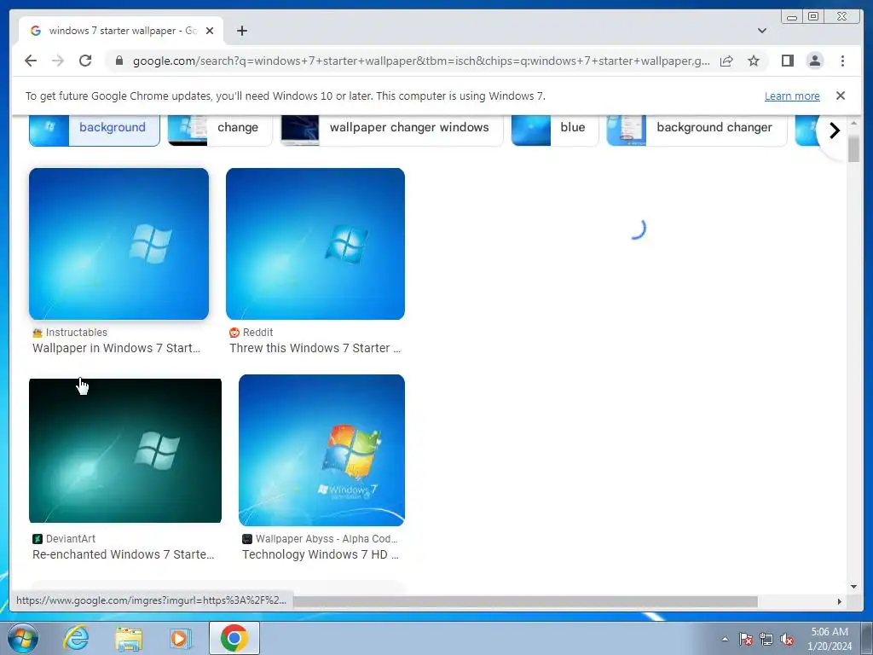This screenshot has width=873, height=655.
Task: Open the Wallpaper Abyss Windows 7 thumbnail
Action: point(321,450)
